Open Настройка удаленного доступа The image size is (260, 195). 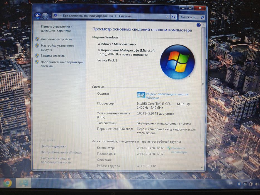(x=57, y=48)
